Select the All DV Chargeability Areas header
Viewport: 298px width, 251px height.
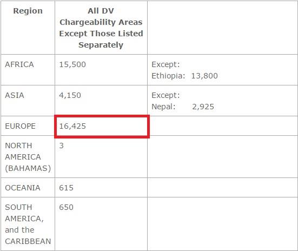101,28
